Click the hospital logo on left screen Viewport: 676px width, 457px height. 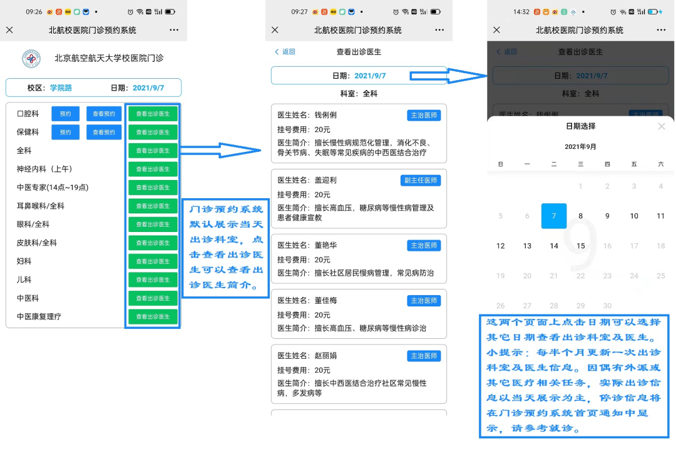tap(31, 59)
